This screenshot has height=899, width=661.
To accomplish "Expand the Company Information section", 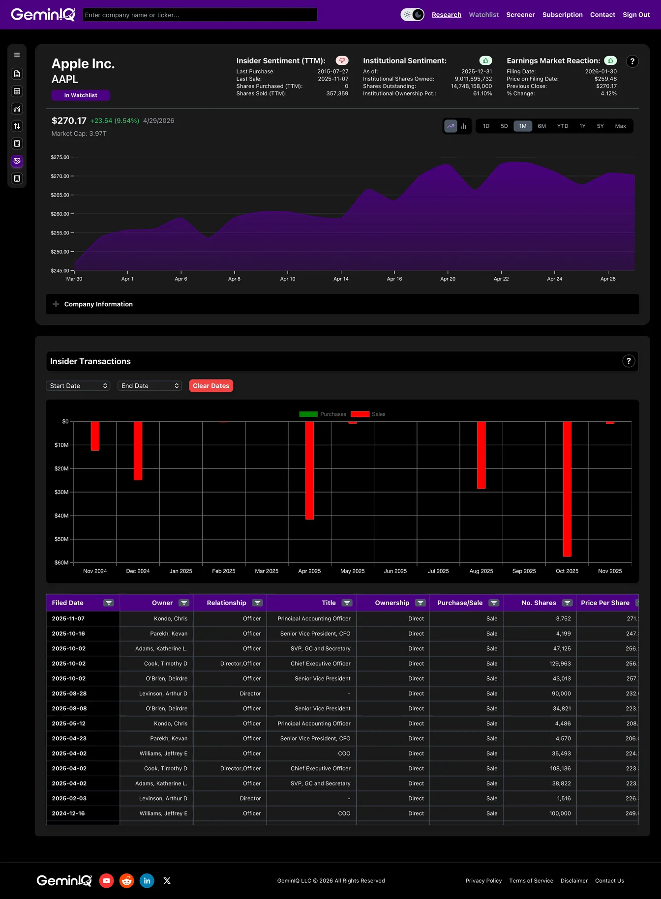I will coord(342,304).
